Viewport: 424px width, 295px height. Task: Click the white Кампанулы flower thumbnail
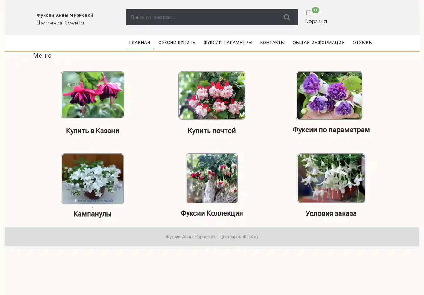click(92, 179)
